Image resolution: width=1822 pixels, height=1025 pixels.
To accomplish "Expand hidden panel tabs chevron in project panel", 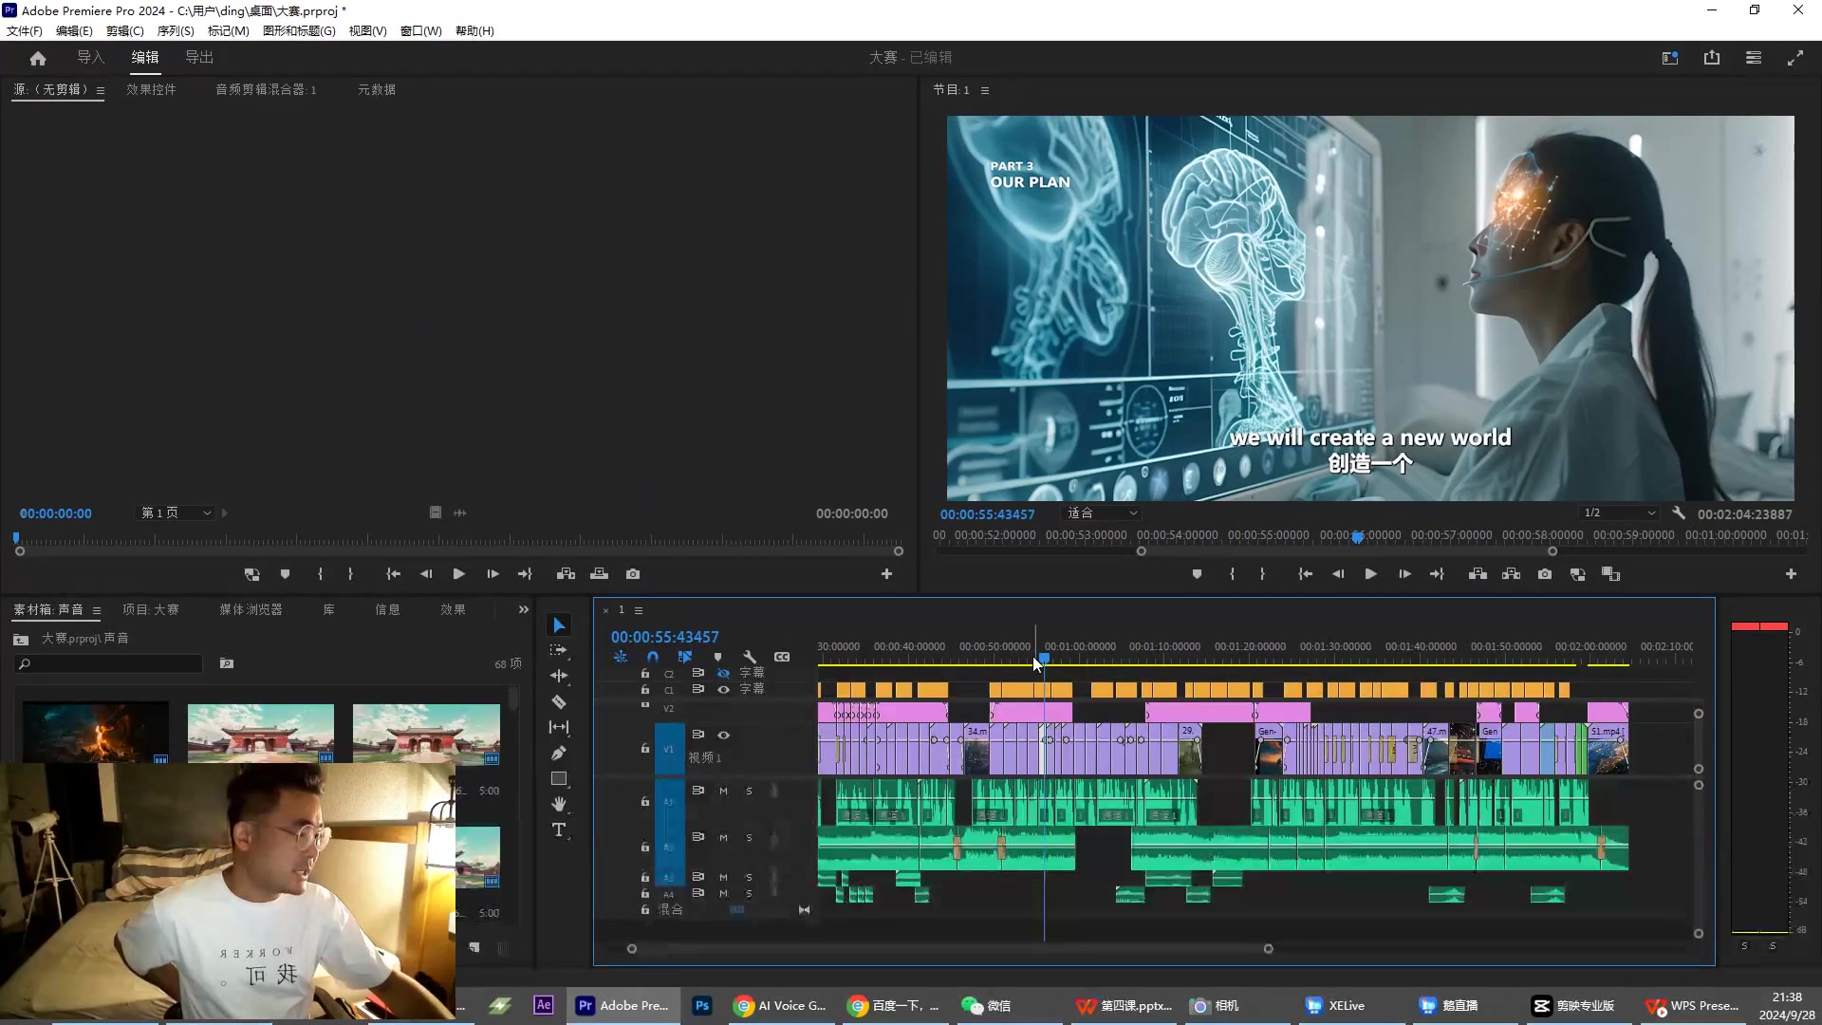I will click(523, 609).
